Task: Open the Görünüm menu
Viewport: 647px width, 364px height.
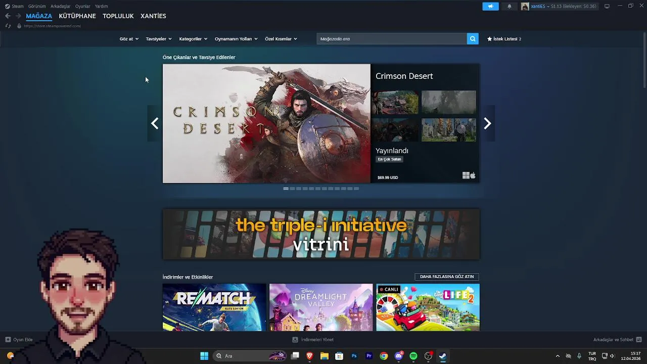Action: [37, 6]
